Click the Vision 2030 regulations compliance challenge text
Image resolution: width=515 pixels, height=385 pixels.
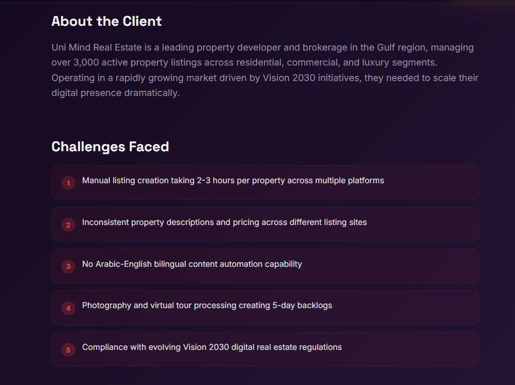212,347
